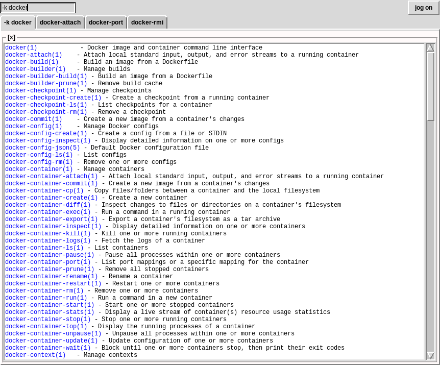Open the docker-container-rename(1) link

(x=52, y=277)
